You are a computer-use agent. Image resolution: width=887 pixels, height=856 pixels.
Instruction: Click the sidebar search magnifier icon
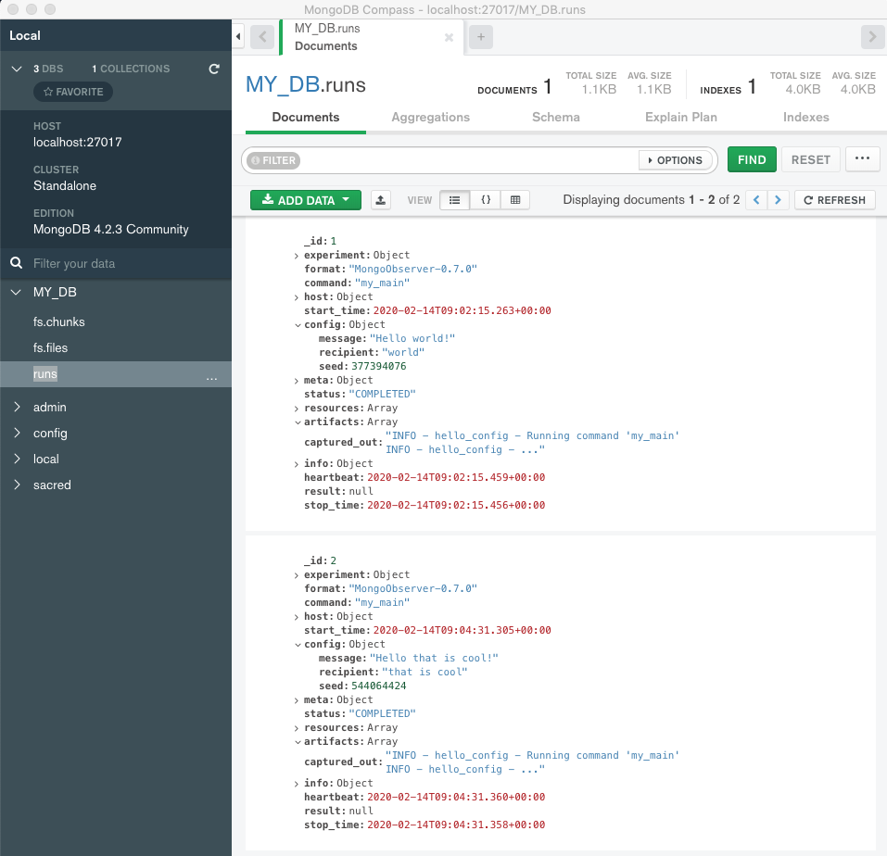[x=17, y=263]
